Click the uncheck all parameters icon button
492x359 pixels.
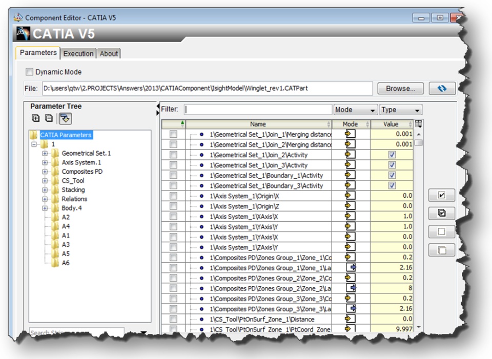click(x=441, y=250)
